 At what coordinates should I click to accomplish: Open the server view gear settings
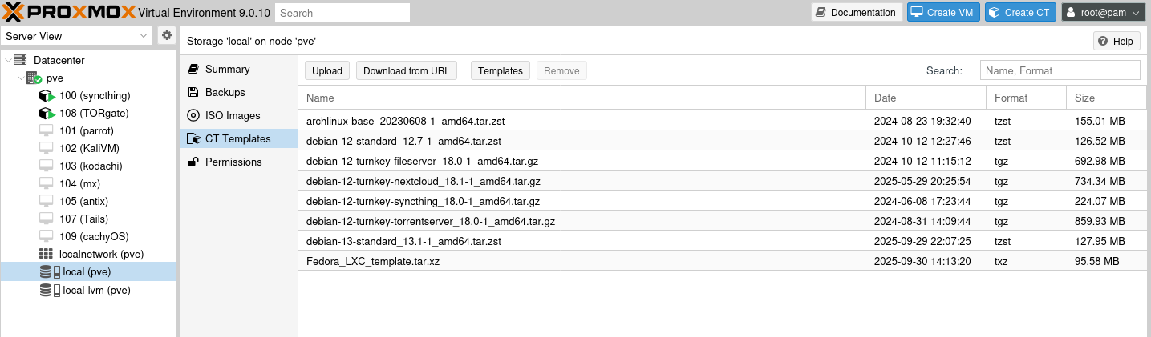pos(166,36)
